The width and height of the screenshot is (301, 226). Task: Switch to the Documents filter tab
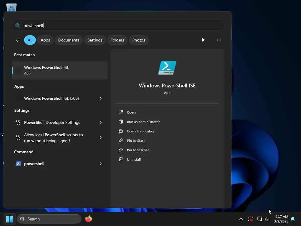point(69,40)
